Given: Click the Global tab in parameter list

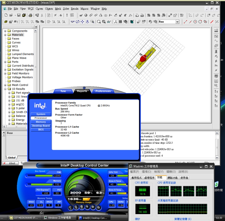Looking at the screenshot, I should pyautogui.click(x=12, y=158).
